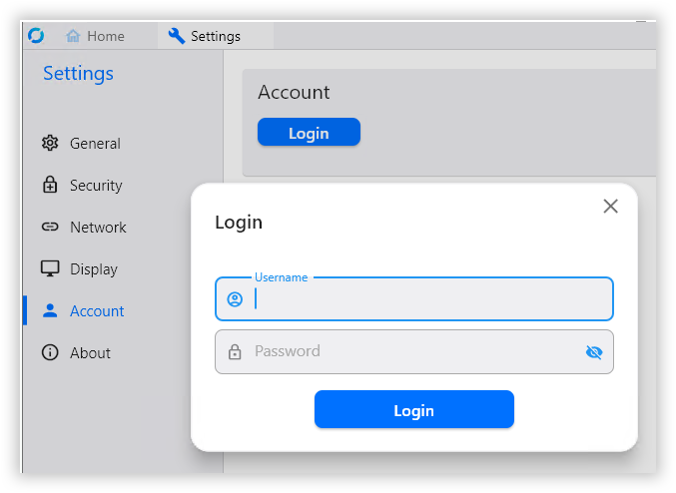Go to the About settings page
The width and height of the screenshot is (676, 493).
pyautogui.click(x=90, y=353)
